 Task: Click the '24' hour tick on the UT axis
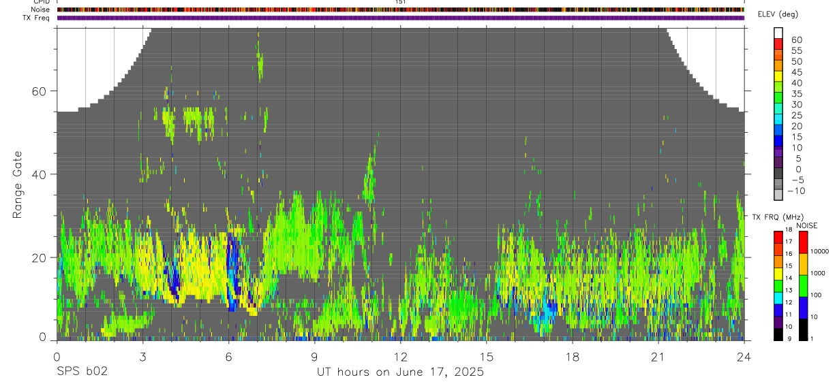pyautogui.click(x=744, y=356)
